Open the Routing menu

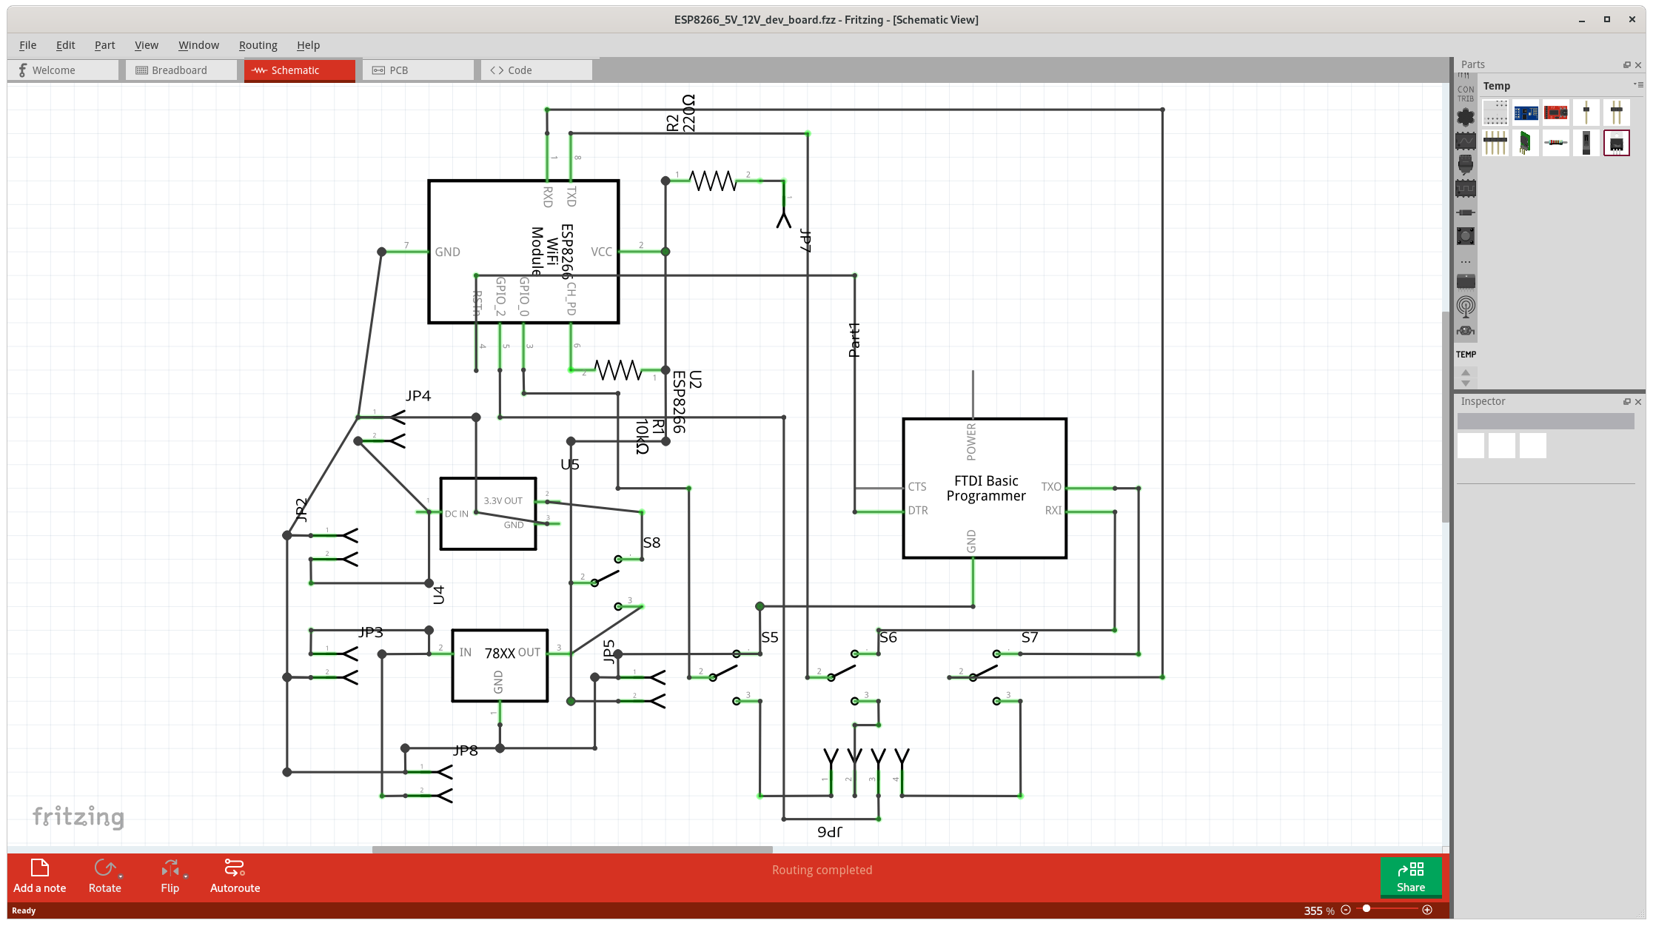tap(258, 45)
